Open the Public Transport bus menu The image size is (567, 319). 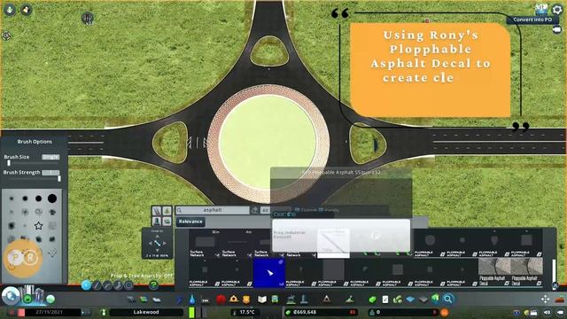pyautogui.click(x=275, y=300)
